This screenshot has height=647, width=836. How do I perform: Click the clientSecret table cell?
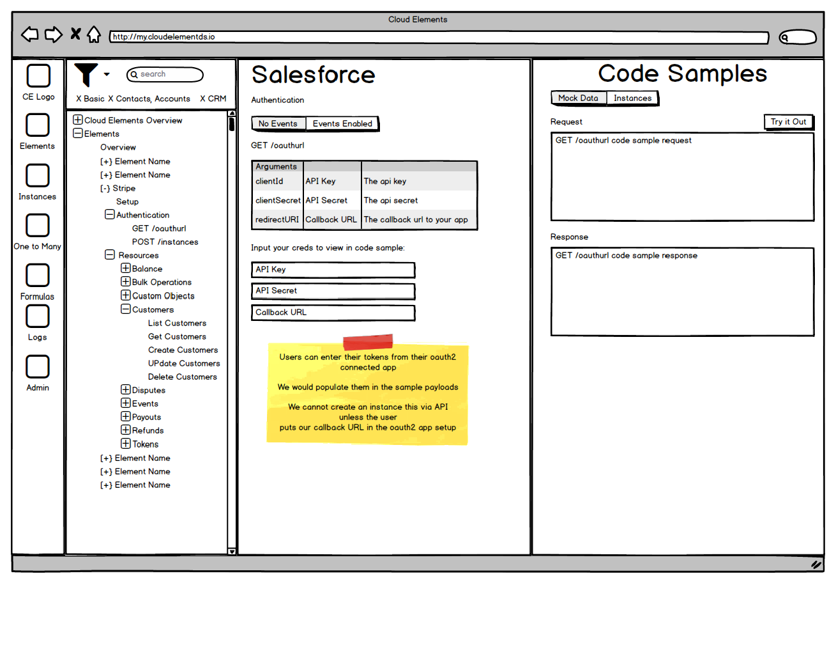(x=278, y=201)
